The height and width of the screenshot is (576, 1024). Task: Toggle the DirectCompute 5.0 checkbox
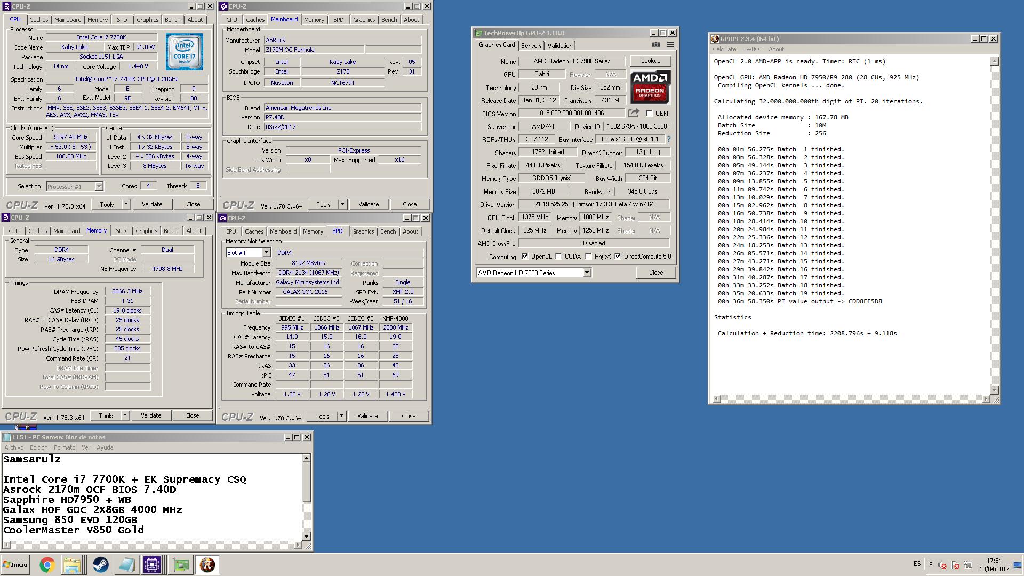coord(618,257)
